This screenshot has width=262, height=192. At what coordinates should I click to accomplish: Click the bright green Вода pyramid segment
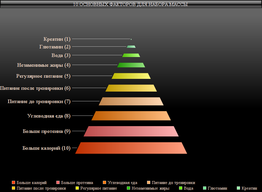pos(131,55)
